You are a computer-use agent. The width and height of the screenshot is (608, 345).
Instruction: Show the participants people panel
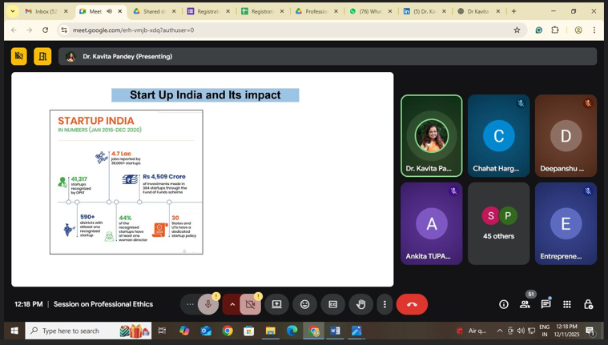[x=525, y=305]
